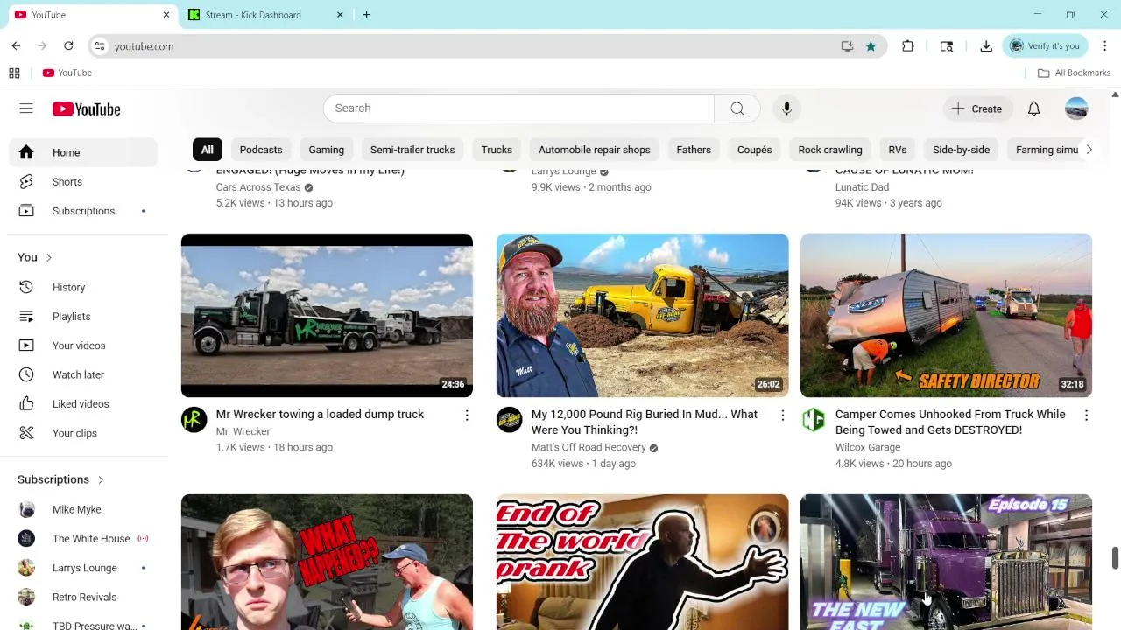Select the Fathers filter chip
This screenshot has height=630, width=1121.
pyautogui.click(x=694, y=150)
